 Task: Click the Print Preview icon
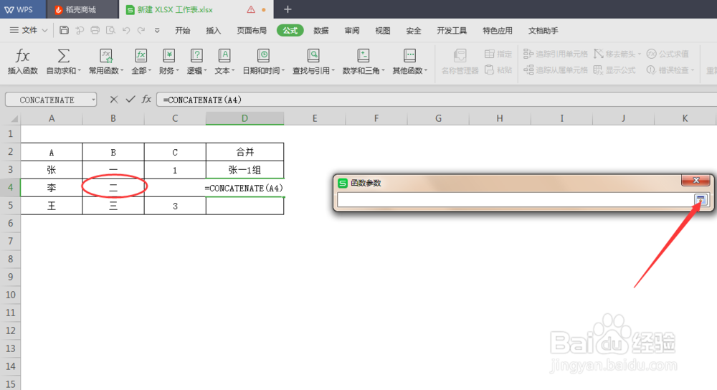110,30
